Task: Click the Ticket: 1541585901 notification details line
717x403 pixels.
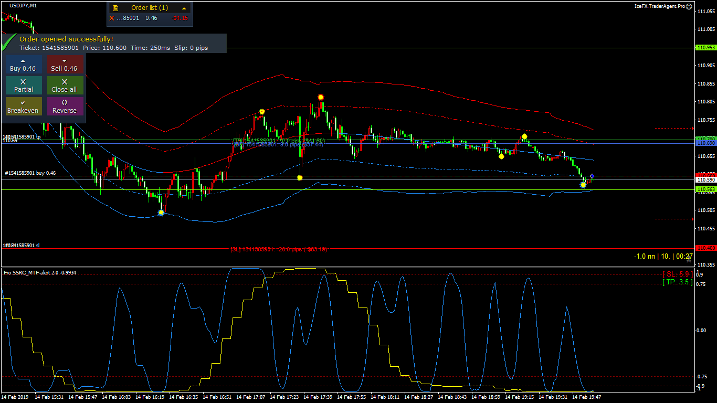Action: [x=113, y=48]
